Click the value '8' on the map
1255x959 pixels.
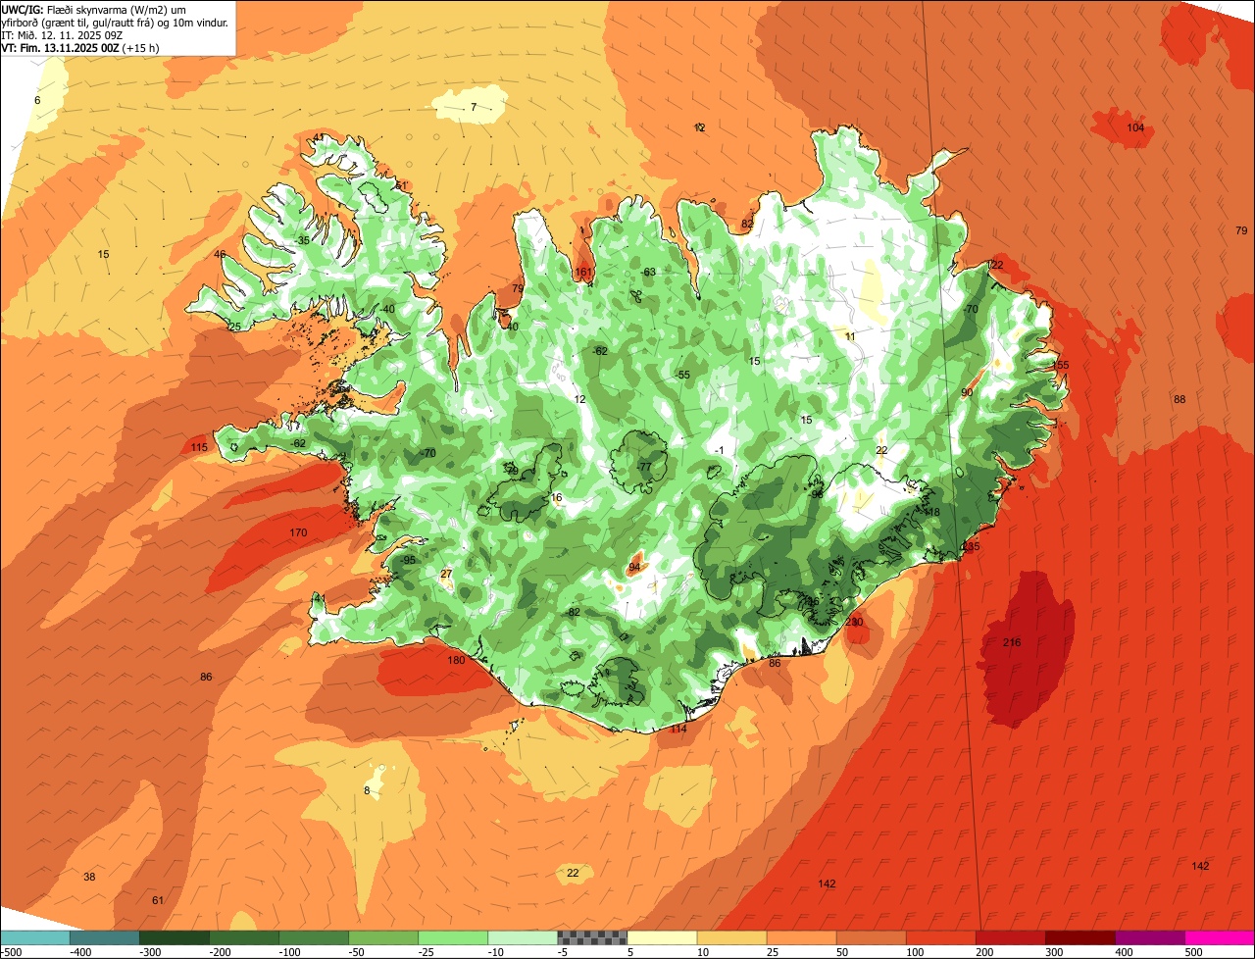(367, 790)
